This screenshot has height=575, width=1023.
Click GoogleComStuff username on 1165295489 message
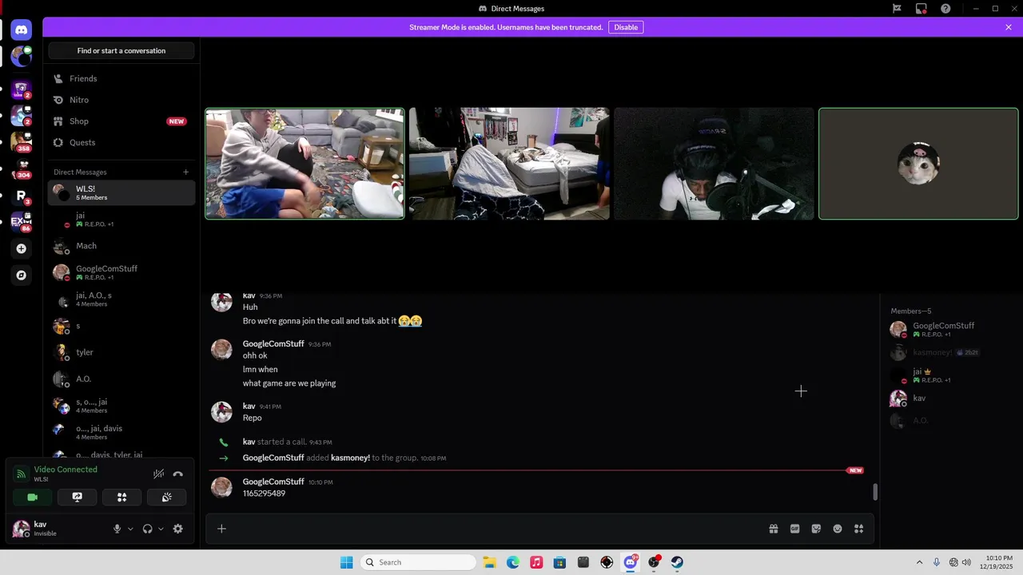[x=273, y=482]
